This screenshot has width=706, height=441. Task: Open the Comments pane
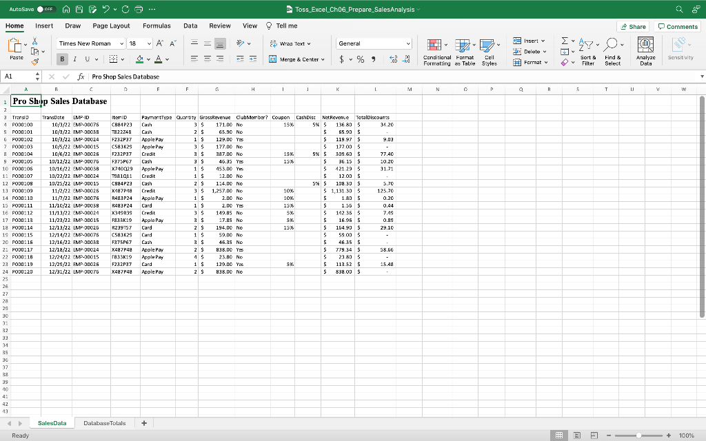pyautogui.click(x=678, y=25)
